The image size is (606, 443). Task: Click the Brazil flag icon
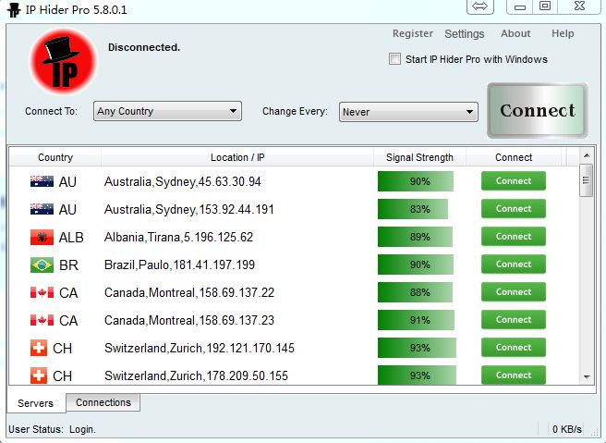pyautogui.click(x=42, y=265)
